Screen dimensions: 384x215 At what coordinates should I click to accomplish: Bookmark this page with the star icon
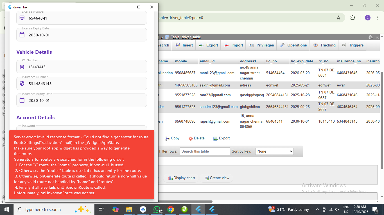[338, 18]
